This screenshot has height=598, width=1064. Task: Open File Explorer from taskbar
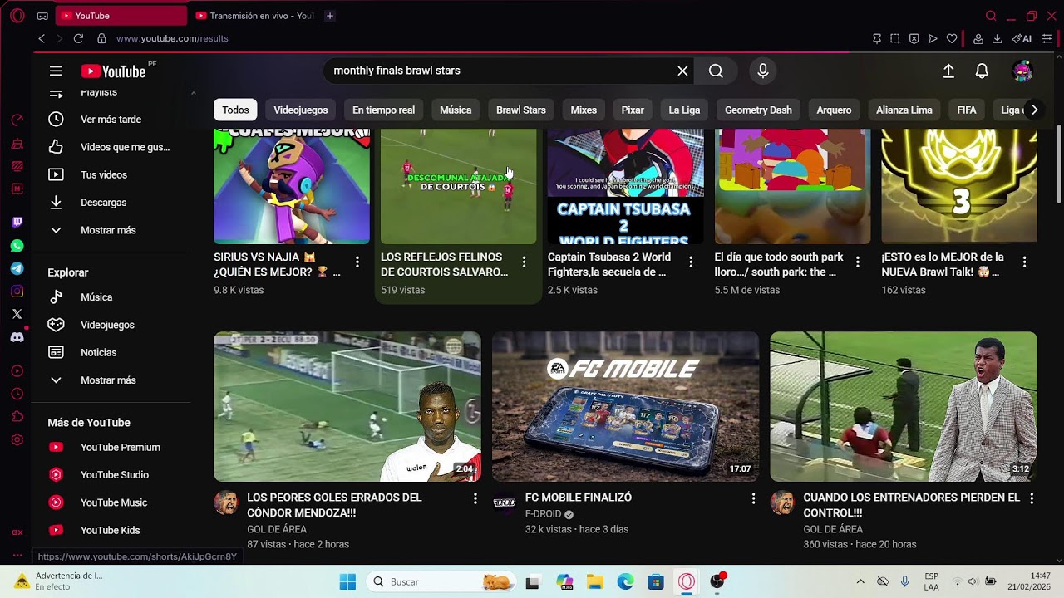click(x=595, y=582)
